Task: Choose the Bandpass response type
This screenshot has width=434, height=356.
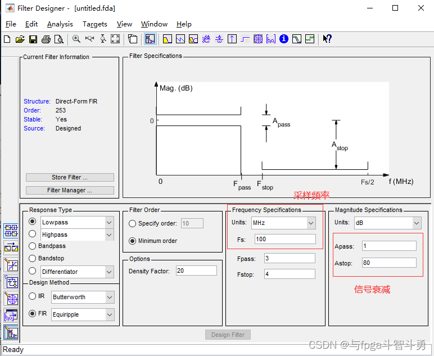Action: pyautogui.click(x=33, y=246)
